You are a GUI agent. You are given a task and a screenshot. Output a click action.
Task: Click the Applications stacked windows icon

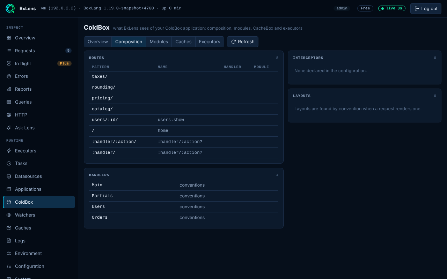[9, 189]
